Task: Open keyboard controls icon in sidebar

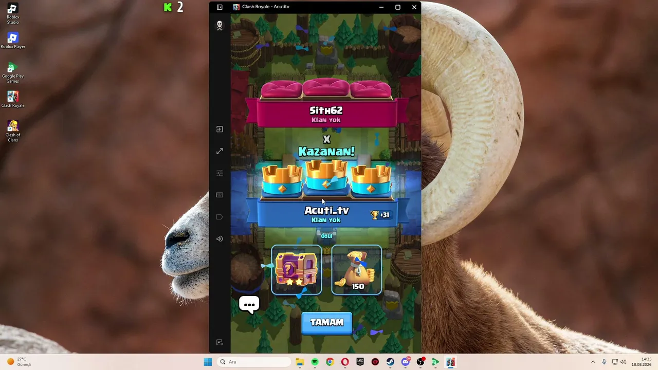Action: [x=220, y=195]
